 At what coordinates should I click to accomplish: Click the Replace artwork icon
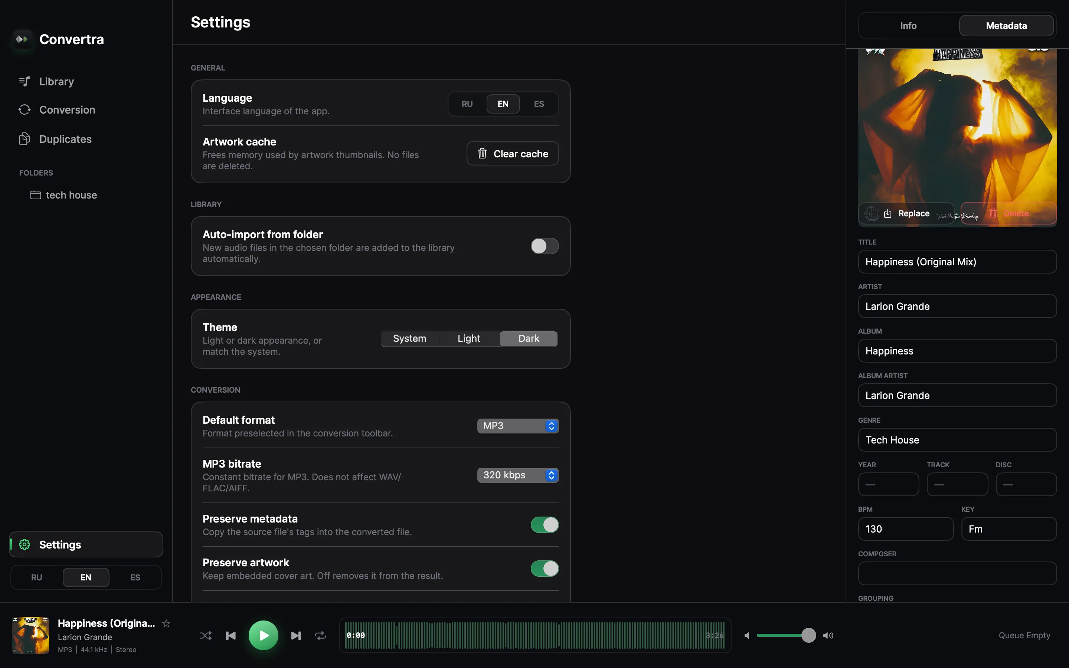[x=888, y=214]
